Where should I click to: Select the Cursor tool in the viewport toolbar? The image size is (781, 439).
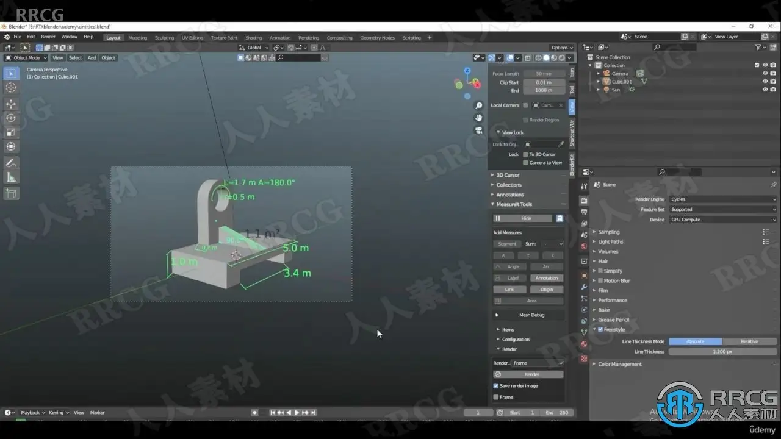click(x=11, y=88)
